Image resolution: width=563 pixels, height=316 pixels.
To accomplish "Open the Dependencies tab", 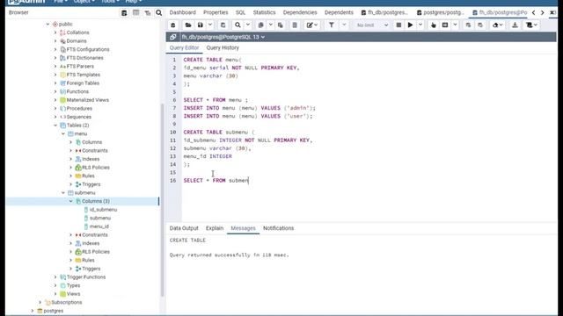I will (x=300, y=12).
